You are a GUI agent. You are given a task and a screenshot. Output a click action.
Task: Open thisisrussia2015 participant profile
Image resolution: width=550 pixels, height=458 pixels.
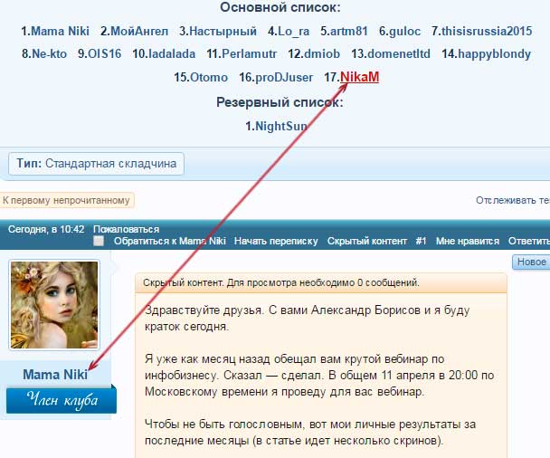487,31
